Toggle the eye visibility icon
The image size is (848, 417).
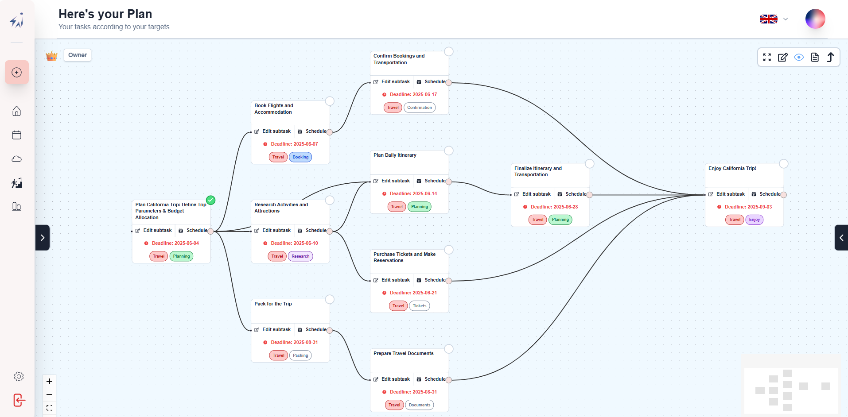point(798,57)
